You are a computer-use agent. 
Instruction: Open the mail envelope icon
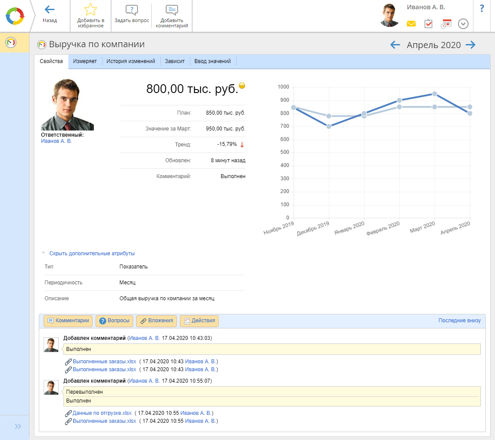click(411, 24)
